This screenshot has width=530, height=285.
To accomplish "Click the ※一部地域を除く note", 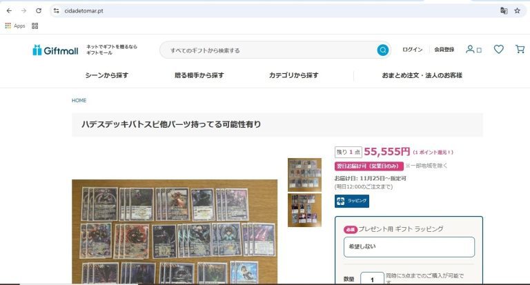I will [x=426, y=166].
